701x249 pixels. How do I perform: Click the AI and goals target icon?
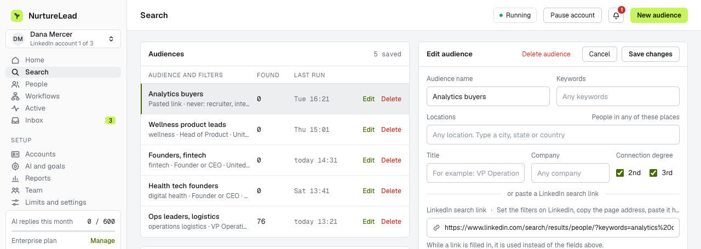[x=15, y=166]
